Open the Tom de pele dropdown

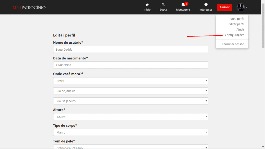131,147
